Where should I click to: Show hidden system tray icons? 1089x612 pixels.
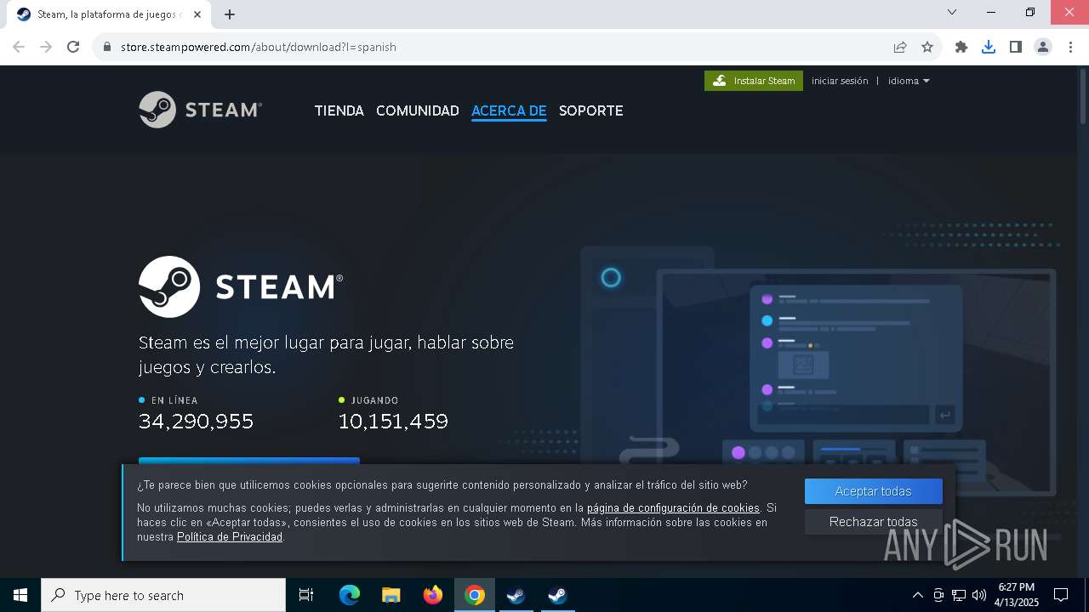917,595
